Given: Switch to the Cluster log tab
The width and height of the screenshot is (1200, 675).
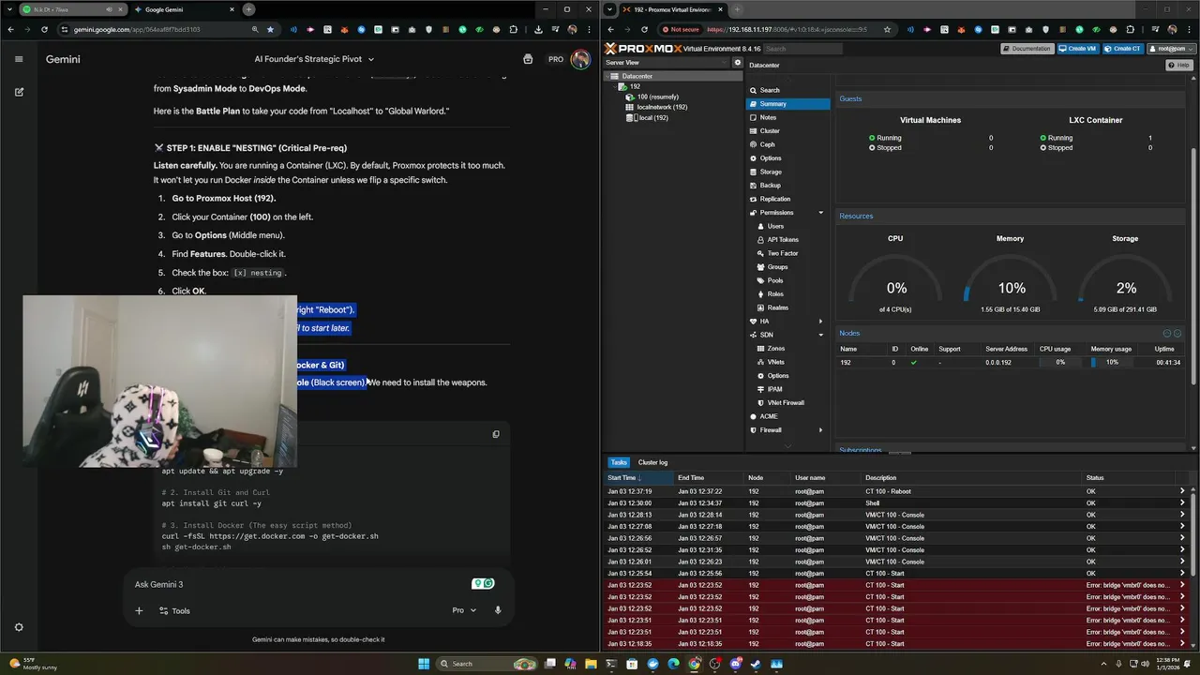Looking at the screenshot, I should point(652,462).
